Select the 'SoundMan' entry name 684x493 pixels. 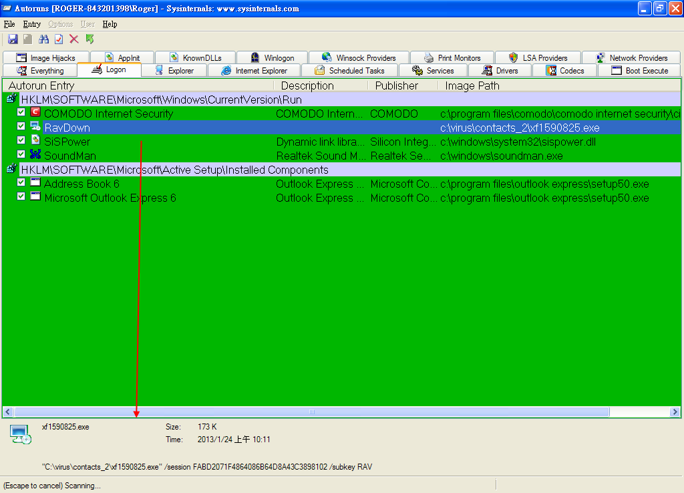69,156
